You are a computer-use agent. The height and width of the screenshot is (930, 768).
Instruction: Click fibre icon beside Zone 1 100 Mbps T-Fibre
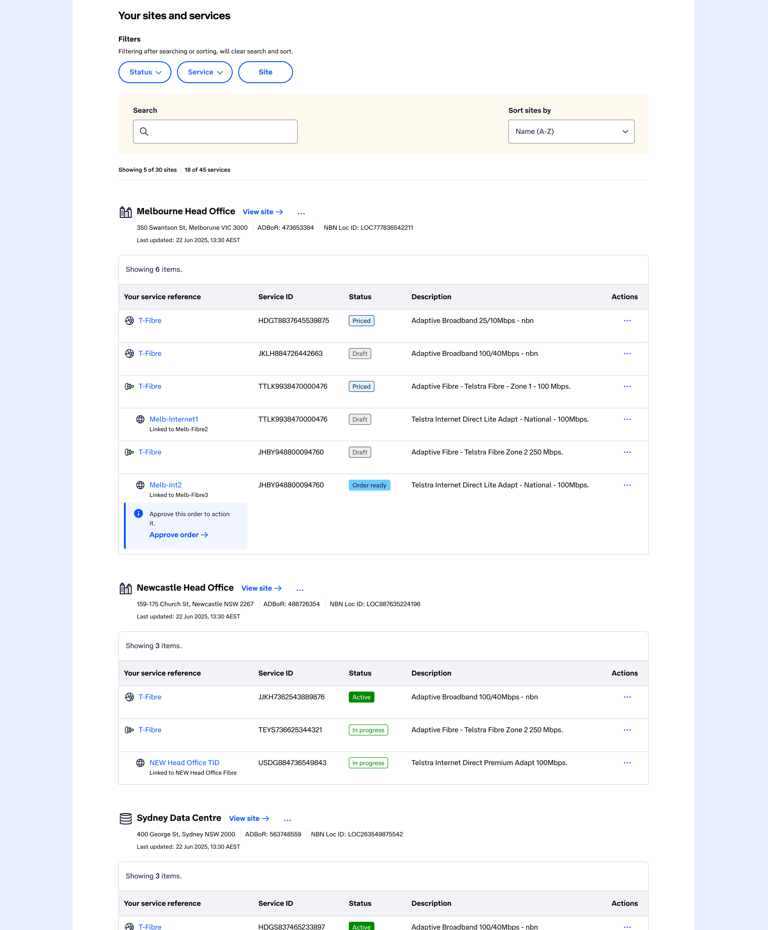click(129, 386)
